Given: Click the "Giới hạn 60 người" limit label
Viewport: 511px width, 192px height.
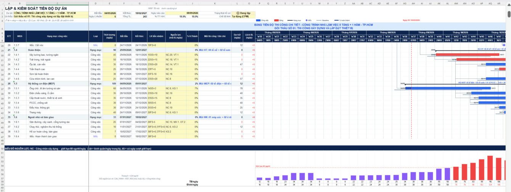Looking at the screenshot, I should tap(263, 166).
